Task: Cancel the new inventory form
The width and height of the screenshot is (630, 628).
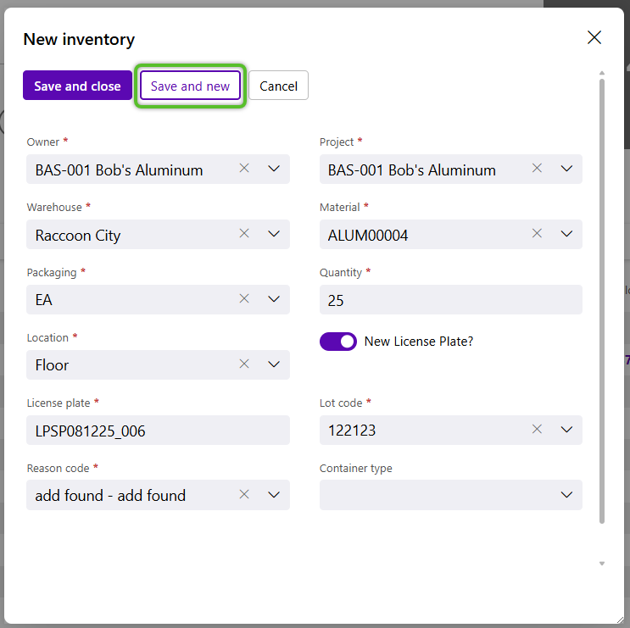Action: (278, 86)
